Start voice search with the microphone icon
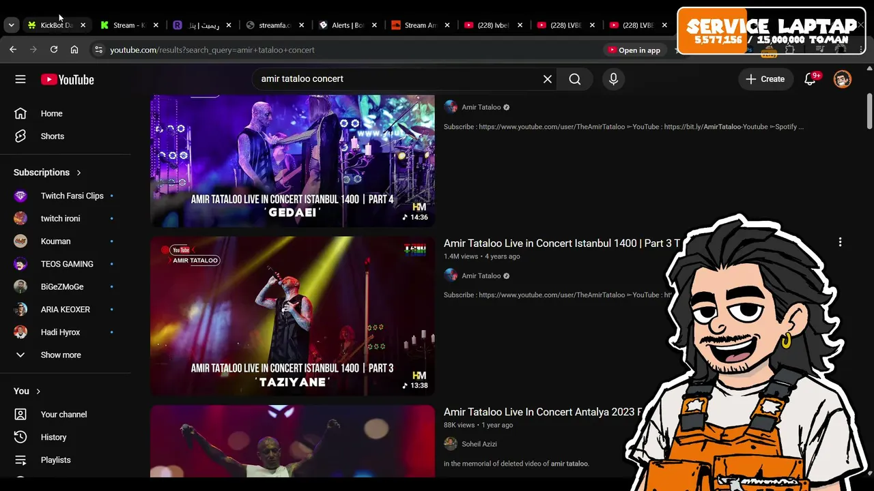This screenshot has width=874, height=491. coord(613,79)
